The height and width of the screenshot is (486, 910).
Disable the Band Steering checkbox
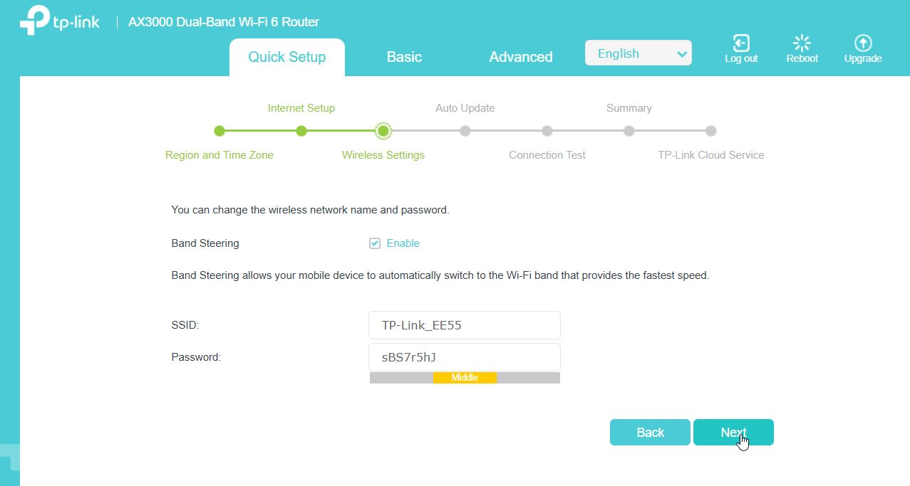(x=375, y=243)
